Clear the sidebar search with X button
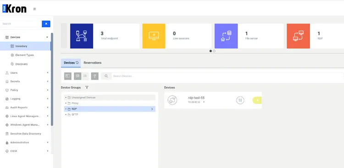This screenshot has width=344, height=168. [x=46, y=24]
